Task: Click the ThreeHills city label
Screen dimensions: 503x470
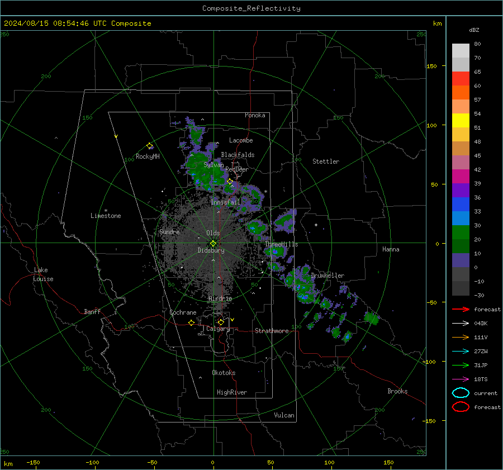Action: click(x=282, y=244)
